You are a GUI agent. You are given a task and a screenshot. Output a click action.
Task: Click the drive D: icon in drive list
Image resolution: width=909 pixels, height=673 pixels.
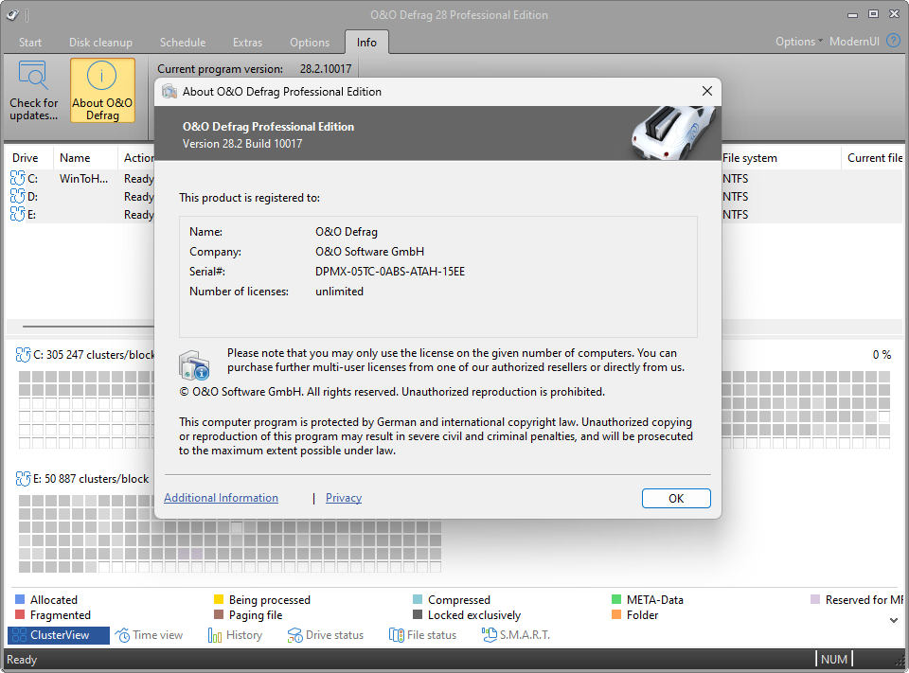[x=18, y=196]
